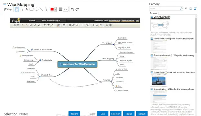201x116 pixels.
Task: Select the Crop tool
Action: point(8,9)
